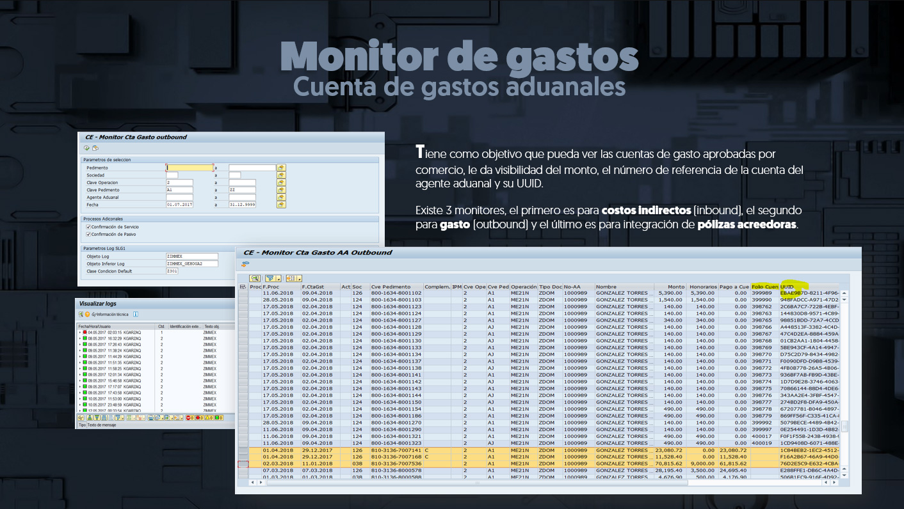Viewport: 904px width, 509px height.
Task: Open multiple selection for Agente Aduanal
Action: coord(281,198)
